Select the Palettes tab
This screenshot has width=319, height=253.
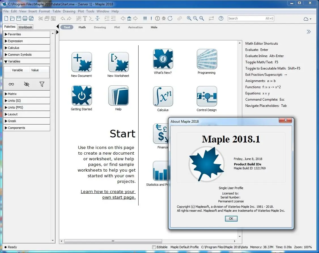[x=10, y=27]
